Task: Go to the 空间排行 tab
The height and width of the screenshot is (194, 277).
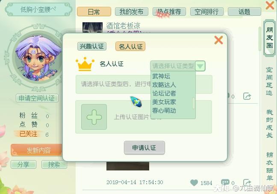Action: point(207,12)
